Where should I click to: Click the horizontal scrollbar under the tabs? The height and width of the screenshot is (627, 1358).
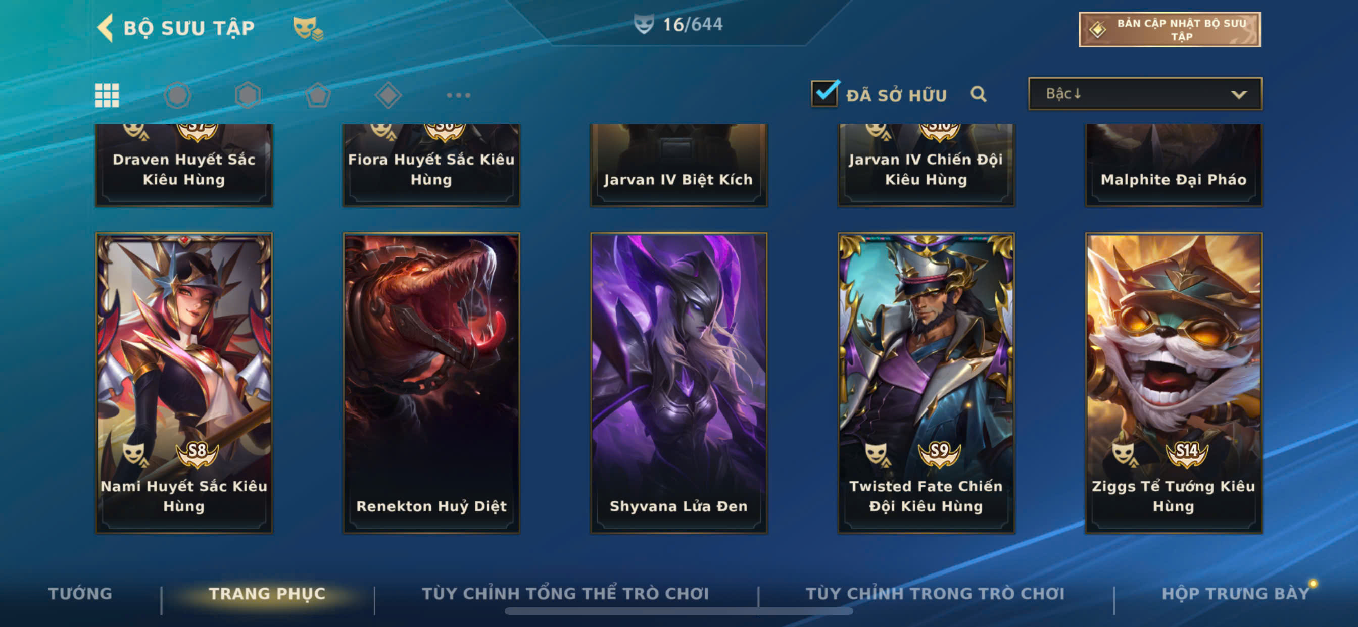click(x=678, y=611)
